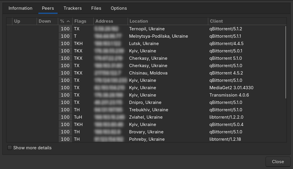Sort peers by the % column header
The image size is (293, 169).
point(65,21)
